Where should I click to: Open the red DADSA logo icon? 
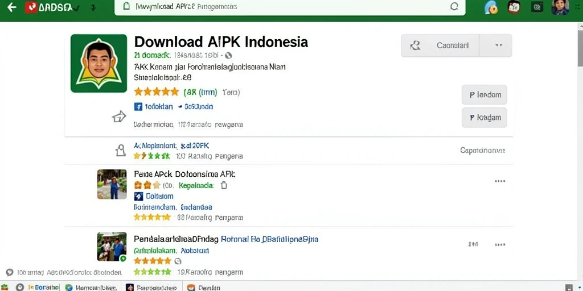click(31, 7)
